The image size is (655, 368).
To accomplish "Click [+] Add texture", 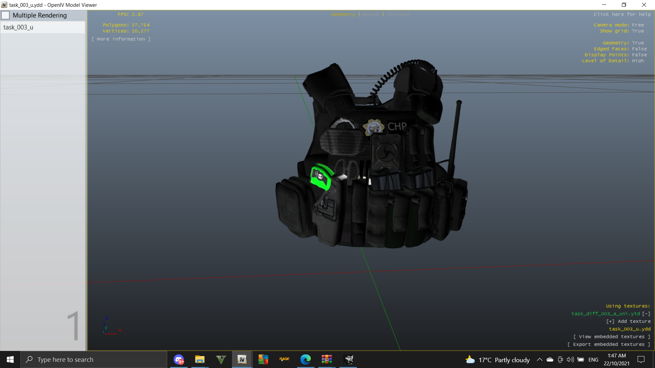I will click(x=628, y=321).
